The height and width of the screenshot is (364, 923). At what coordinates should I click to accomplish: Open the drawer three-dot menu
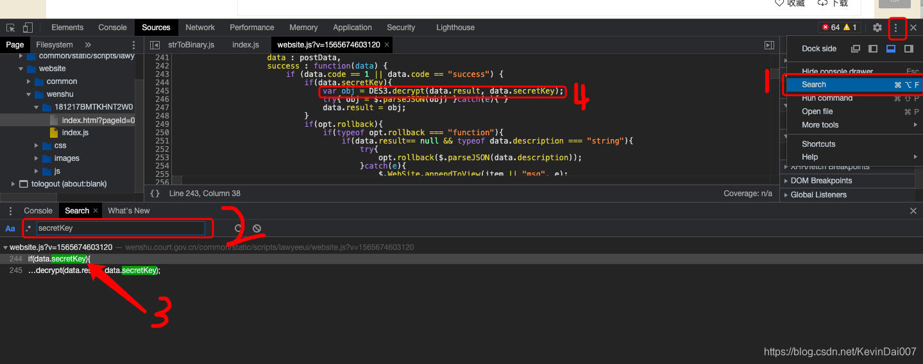tap(10, 211)
